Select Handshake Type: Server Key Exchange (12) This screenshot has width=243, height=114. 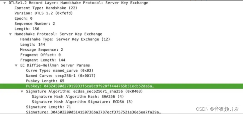pyautogui.click(x=65, y=39)
